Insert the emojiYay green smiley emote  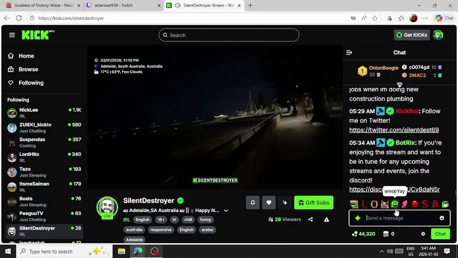point(394,204)
